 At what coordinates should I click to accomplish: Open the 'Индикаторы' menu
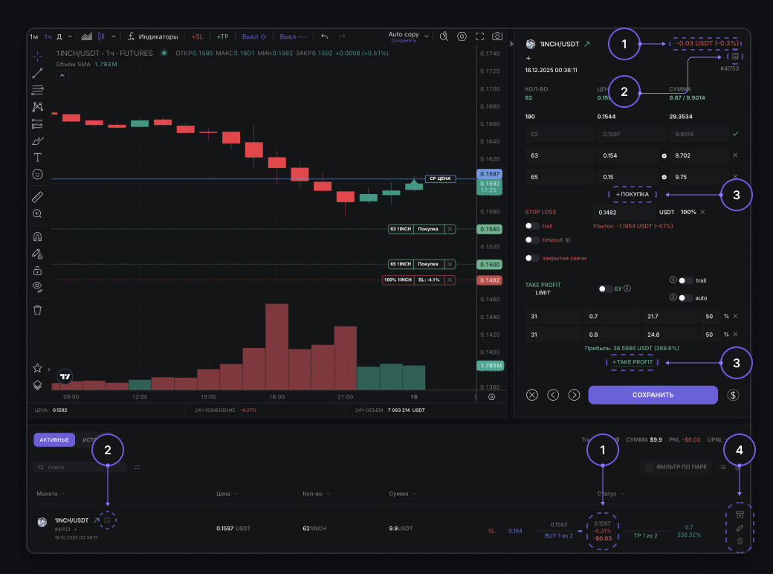(x=153, y=36)
